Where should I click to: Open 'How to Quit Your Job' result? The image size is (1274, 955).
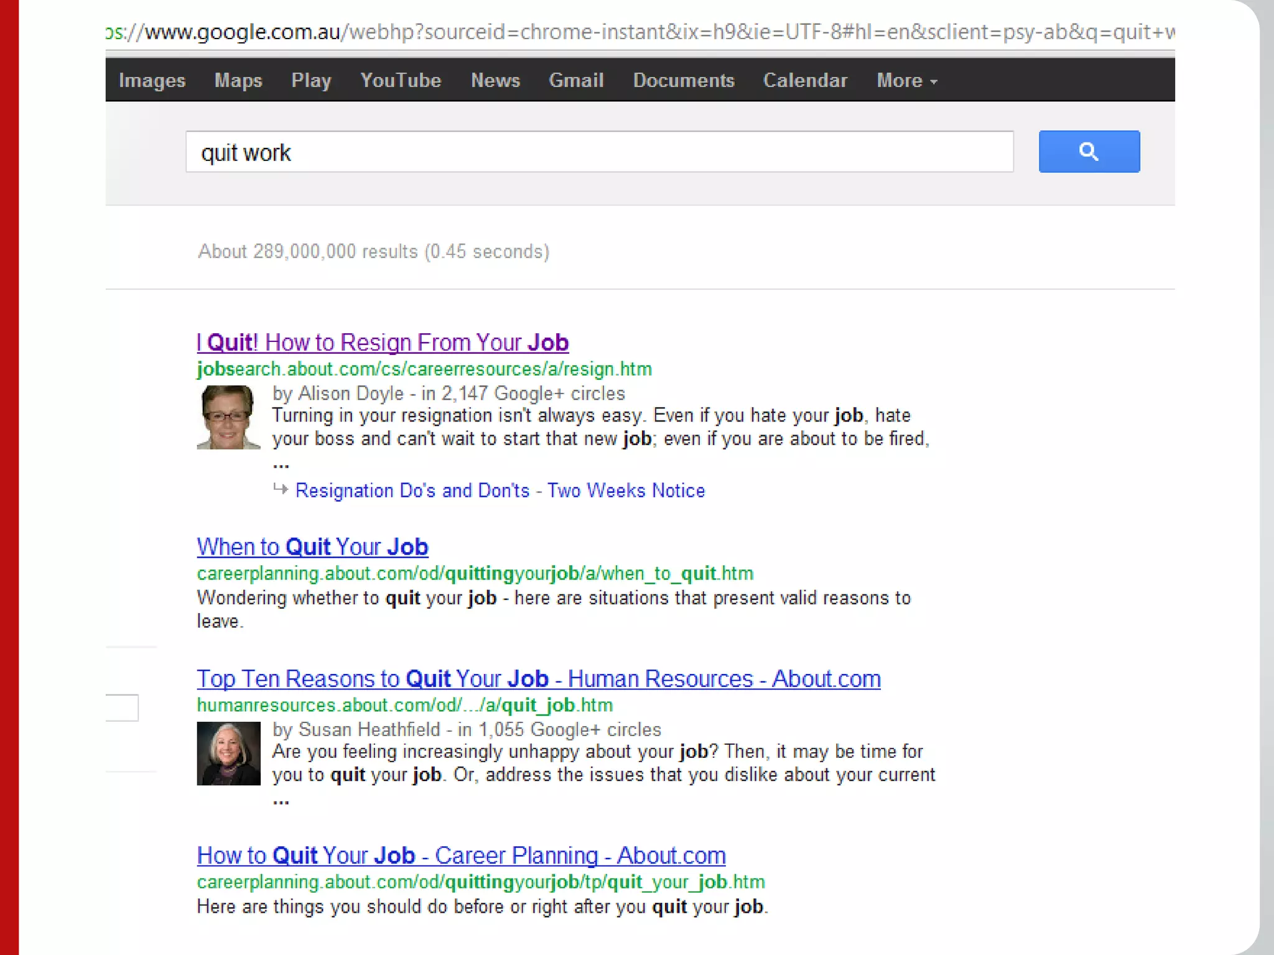coord(461,856)
